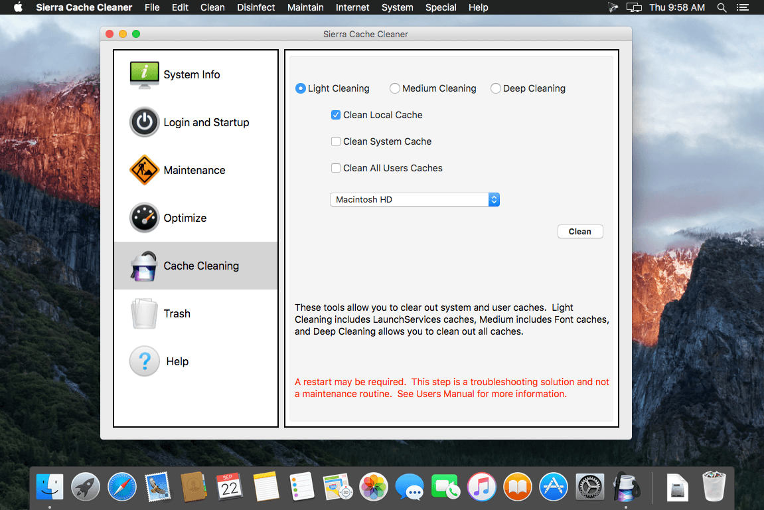The width and height of the screenshot is (764, 510).
Task: Open Contacts book in the Dock
Action: 193,487
